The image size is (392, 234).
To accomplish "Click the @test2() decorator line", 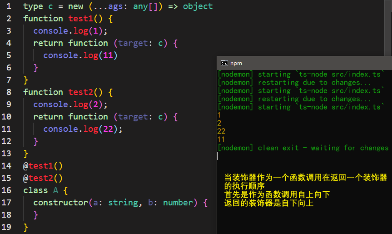I will pyautogui.click(x=43, y=178).
